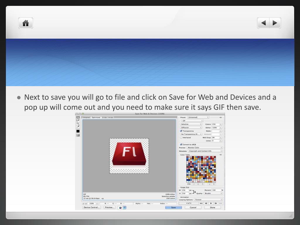Go to the home slide icon

(x=26, y=23)
